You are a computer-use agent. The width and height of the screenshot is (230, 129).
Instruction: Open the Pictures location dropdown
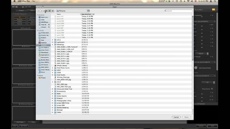click(73, 11)
